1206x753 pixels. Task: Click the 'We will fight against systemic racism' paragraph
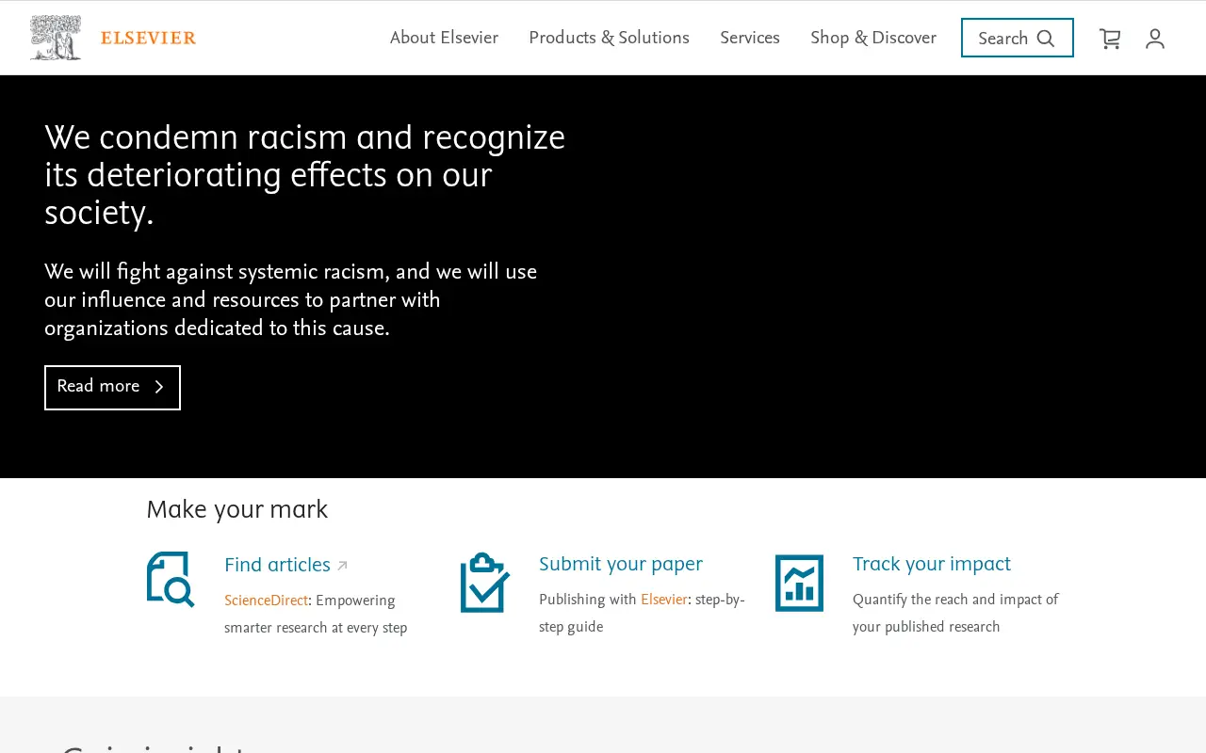click(290, 300)
